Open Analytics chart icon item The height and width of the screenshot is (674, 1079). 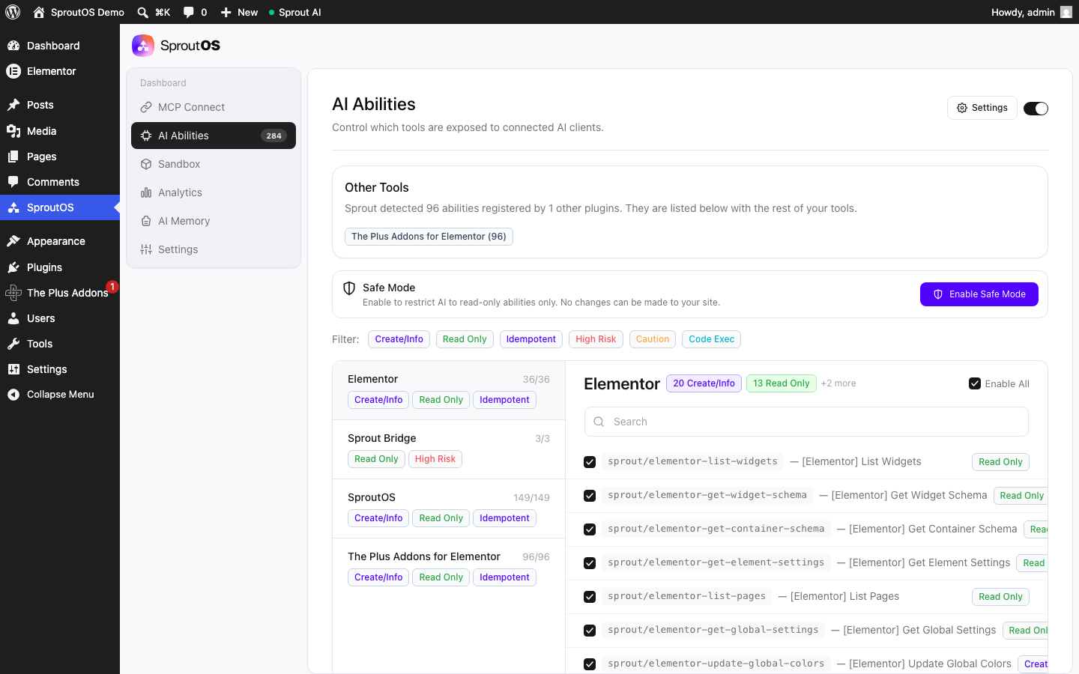click(x=146, y=192)
